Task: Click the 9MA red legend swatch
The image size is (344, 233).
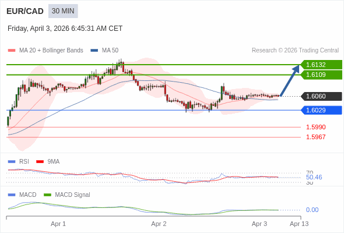Action: [40, 162]
